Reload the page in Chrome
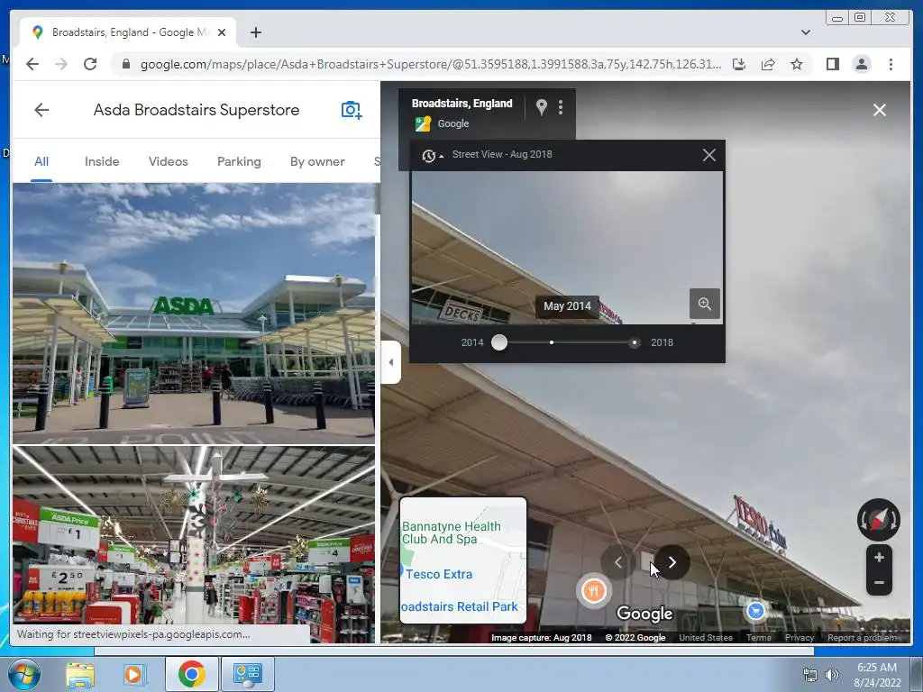 90,64
